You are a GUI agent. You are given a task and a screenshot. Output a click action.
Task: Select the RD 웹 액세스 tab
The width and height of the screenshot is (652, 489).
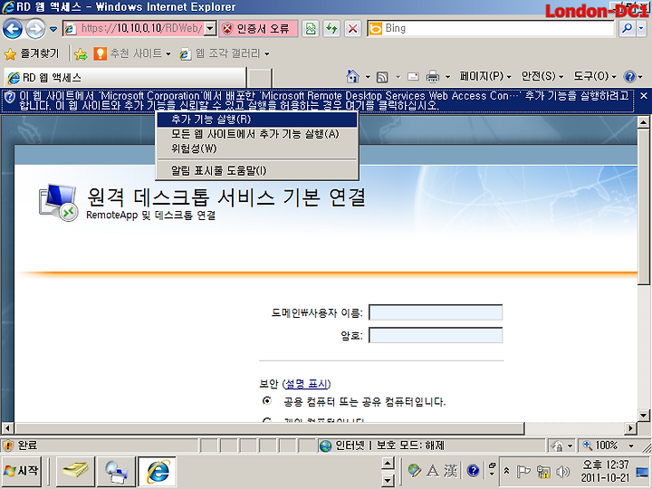(125, 77)
